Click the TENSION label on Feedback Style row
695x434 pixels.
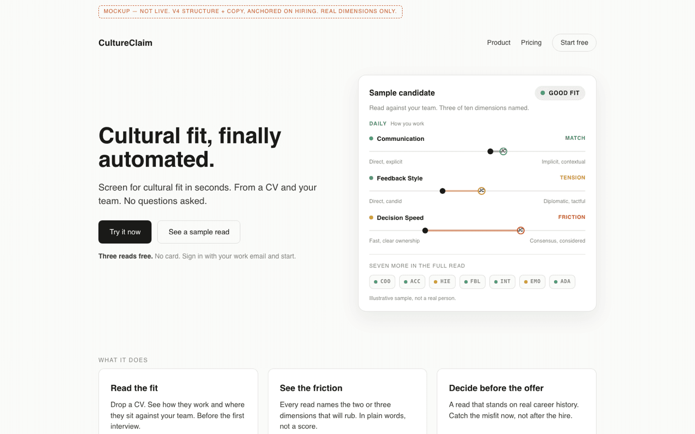[x=572, y=178]
